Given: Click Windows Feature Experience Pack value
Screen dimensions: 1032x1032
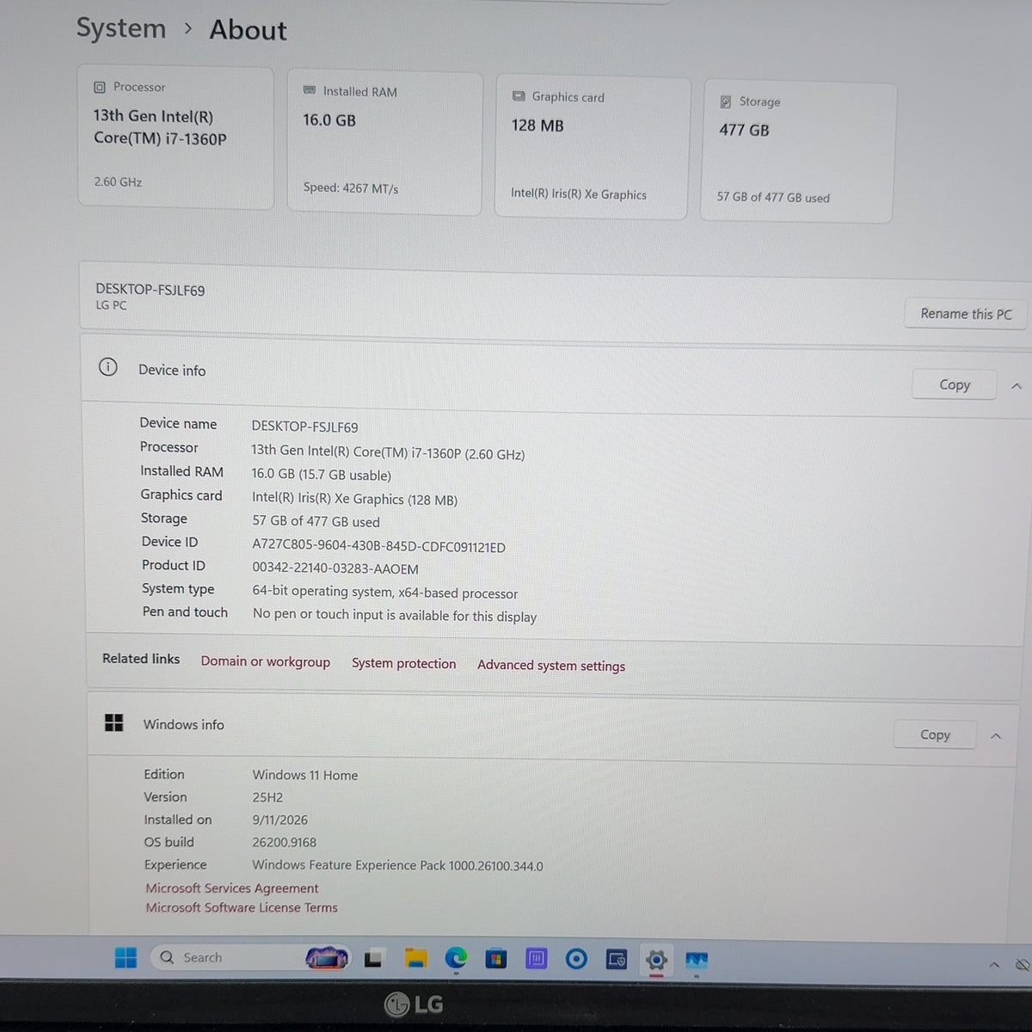Looking at the screenshot, I should coord(397,865).
